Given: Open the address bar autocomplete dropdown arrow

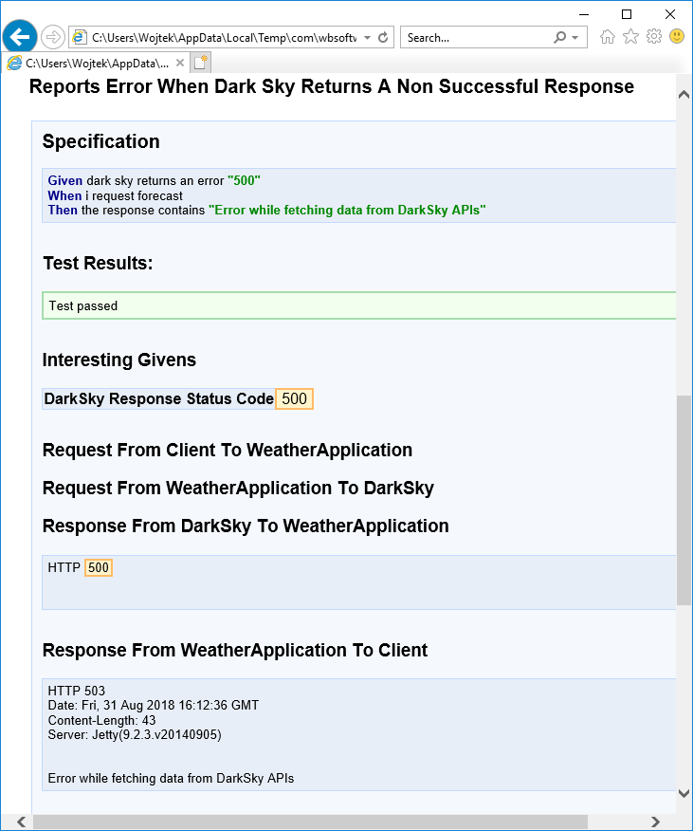Looking at the screenshot, I should click(x=367, y=38).
